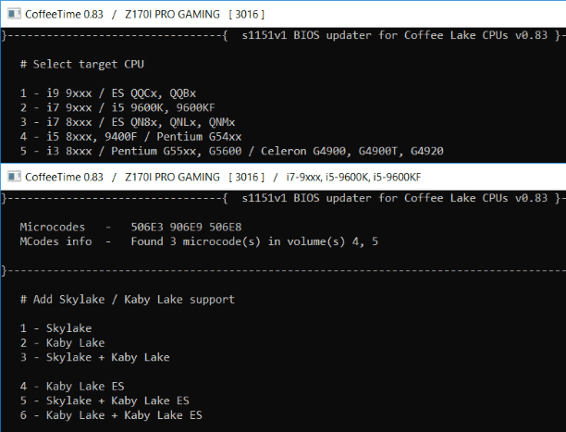Click option 1 - i9 9xxx / ES QQCx, QQBx
566x432 pixels.
pyautogui.click(x=108, y=93)
